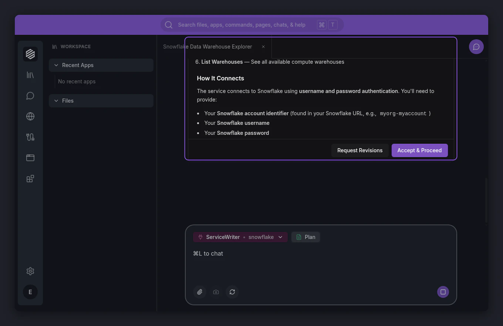Click the camera screenshot icon

216,292
